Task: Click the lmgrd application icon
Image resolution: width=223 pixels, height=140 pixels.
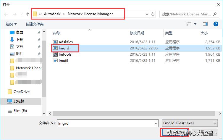Action: click(x=55, y=48)
